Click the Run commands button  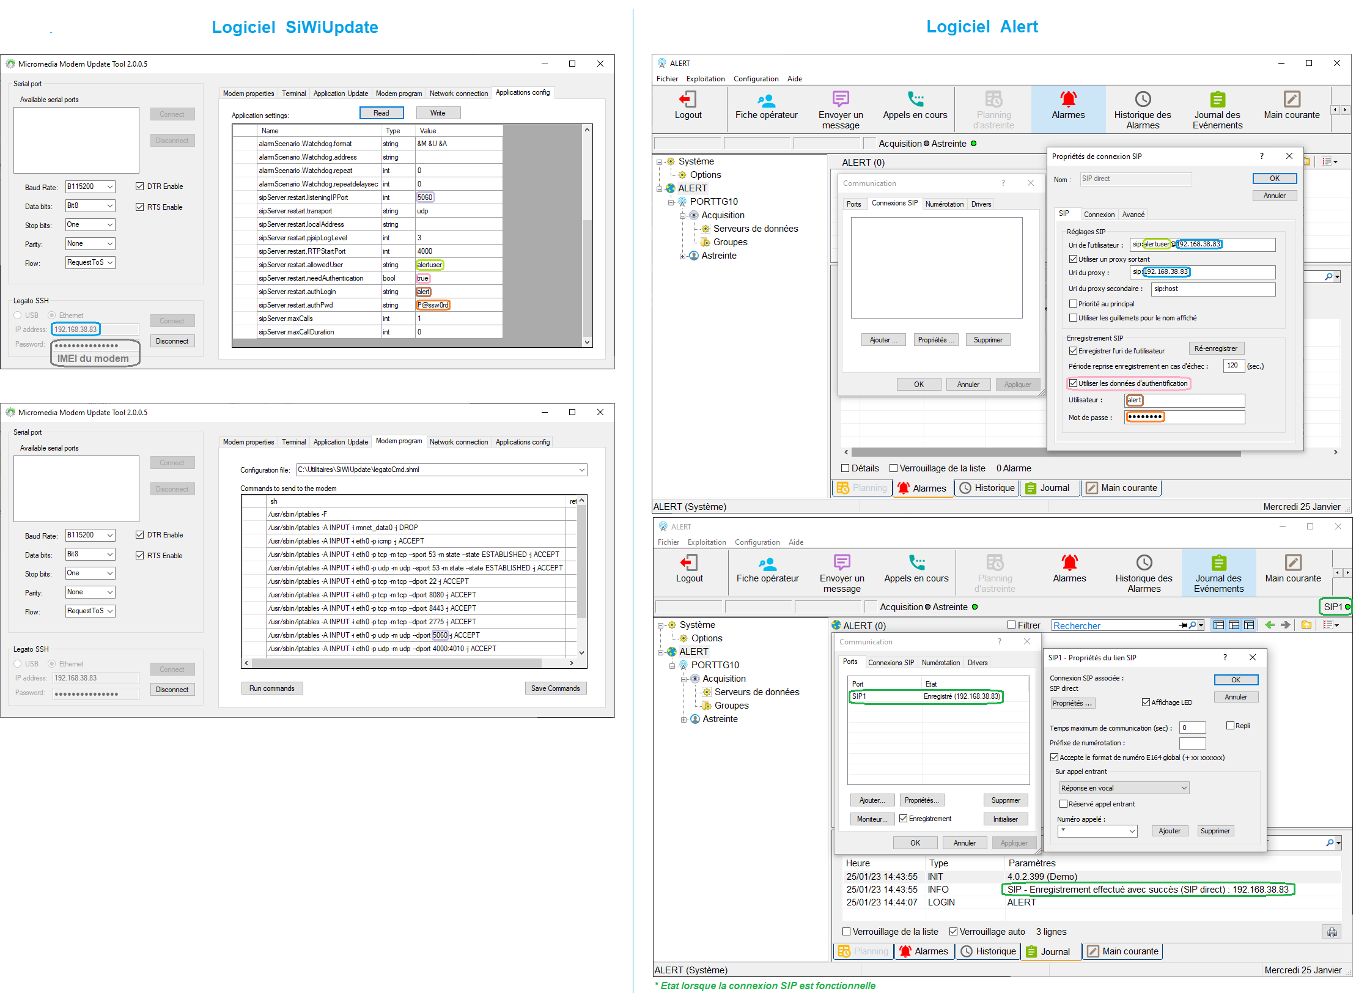tap(271, 688)
